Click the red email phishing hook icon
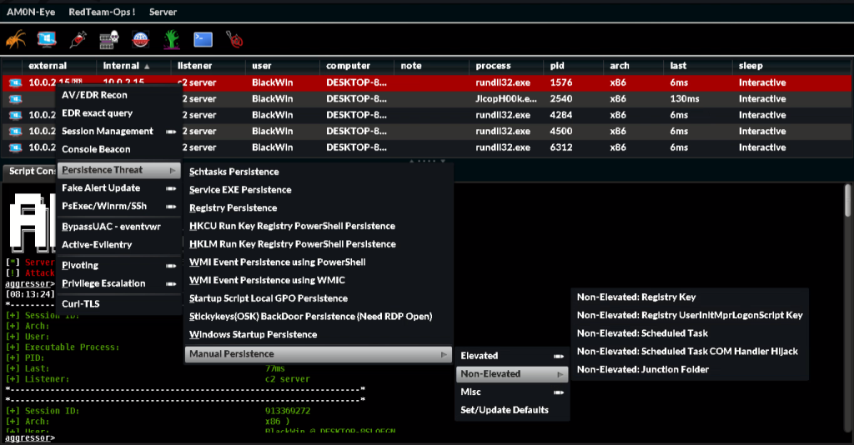The width and height of the screenshot is (854, 445). [x=234, y=39]
